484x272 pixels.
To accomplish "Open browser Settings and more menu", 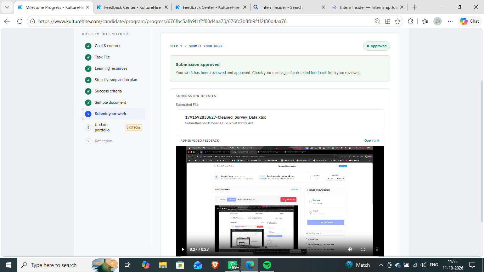I will click(450, 21).
